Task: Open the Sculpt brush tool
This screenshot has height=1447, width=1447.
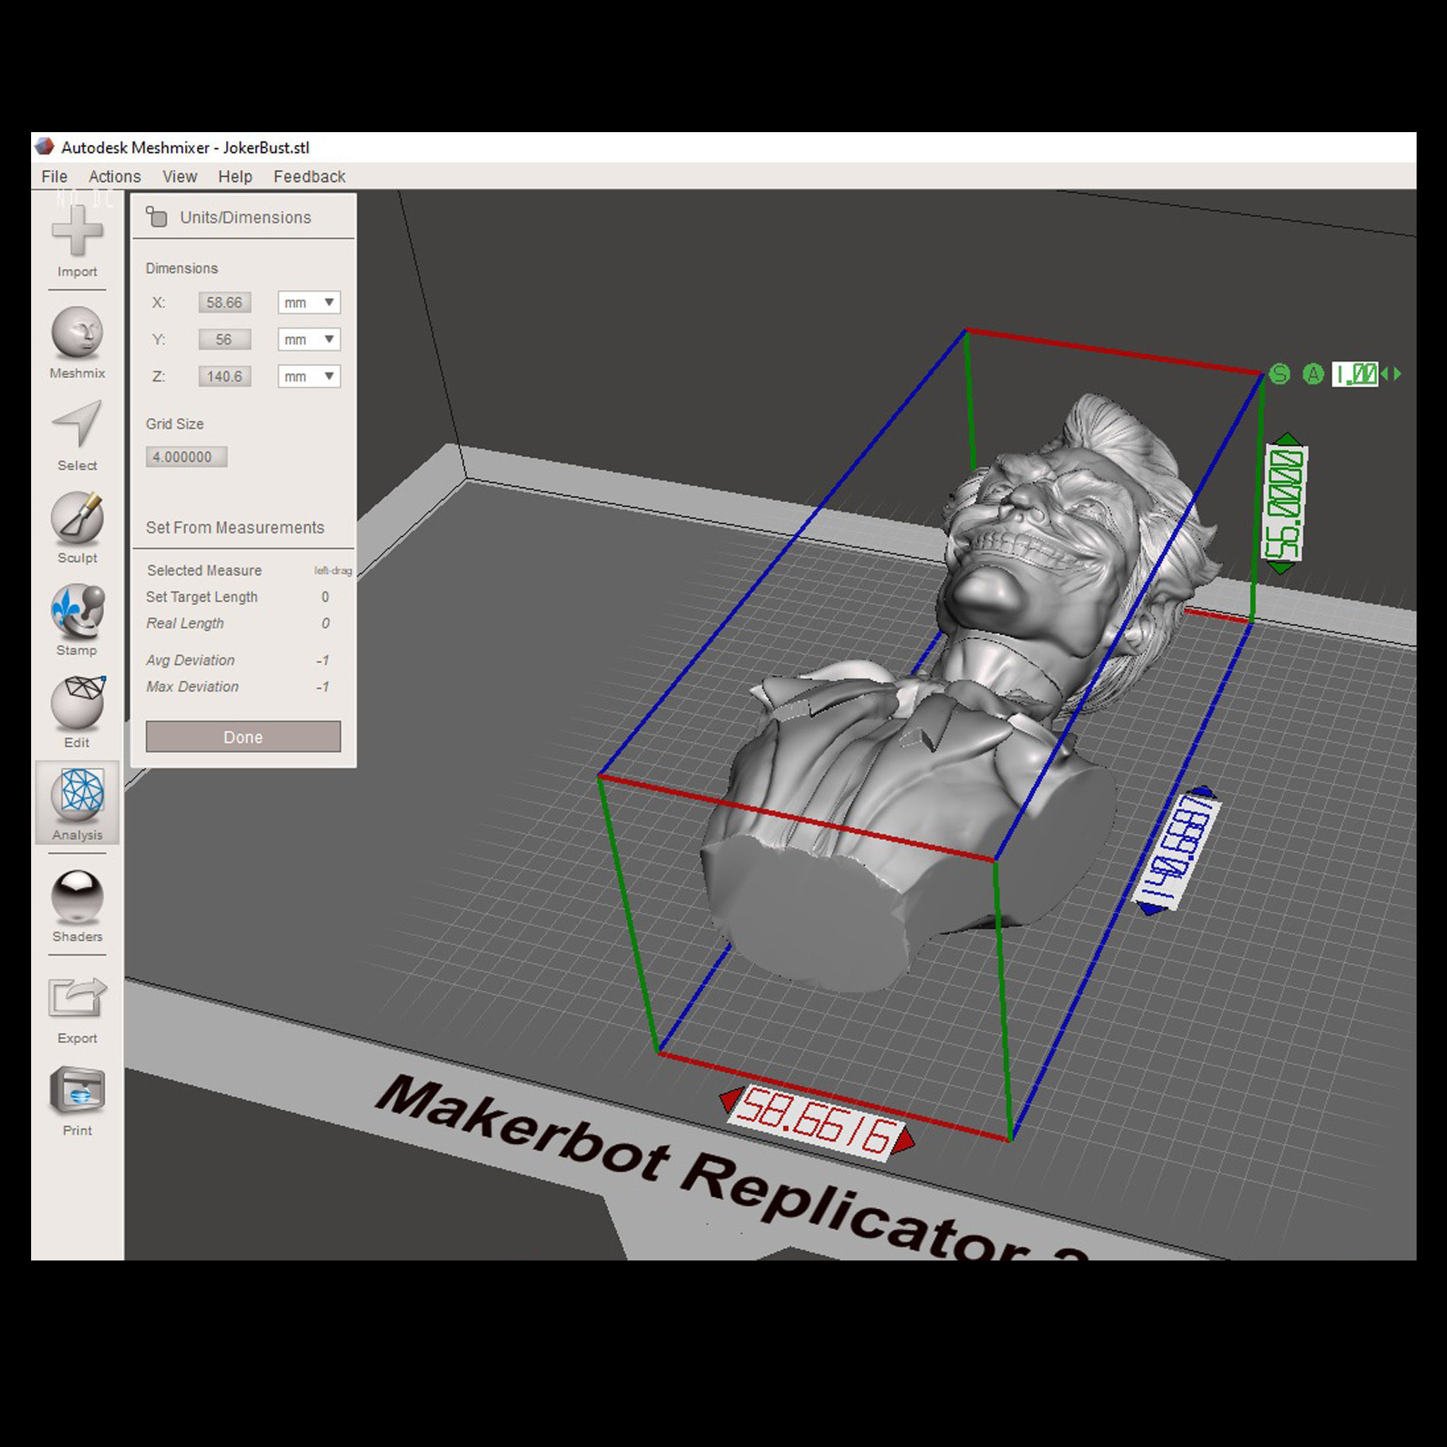Action: [77, 517]
